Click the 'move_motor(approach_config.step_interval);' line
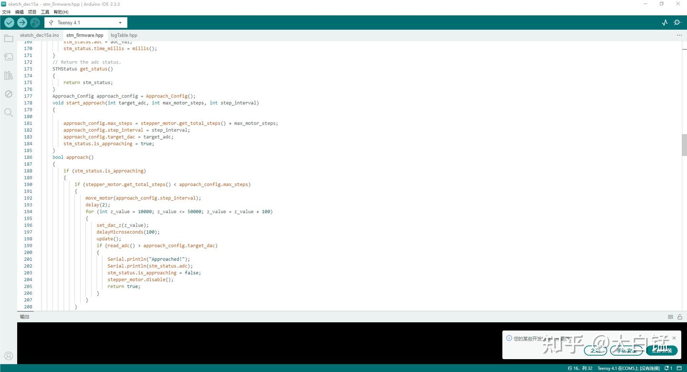This screenshot has height=372, width=687. pyautogui.click(x=143, y=198)
